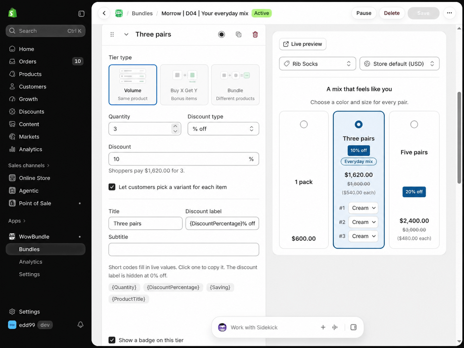Uncheck Let customers pick a variant

112,187
